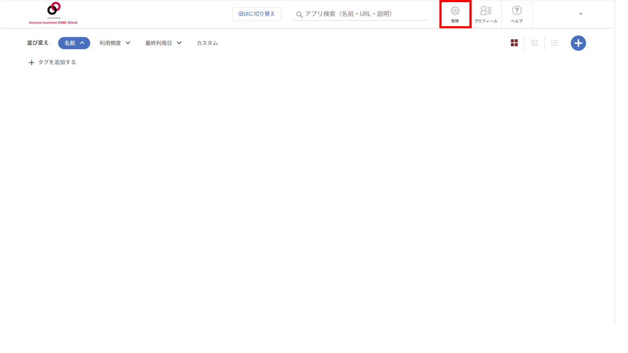This screenshot has width=628, height=353.
Task: Switch to list view icon
Action: click(x=555, y=43)
